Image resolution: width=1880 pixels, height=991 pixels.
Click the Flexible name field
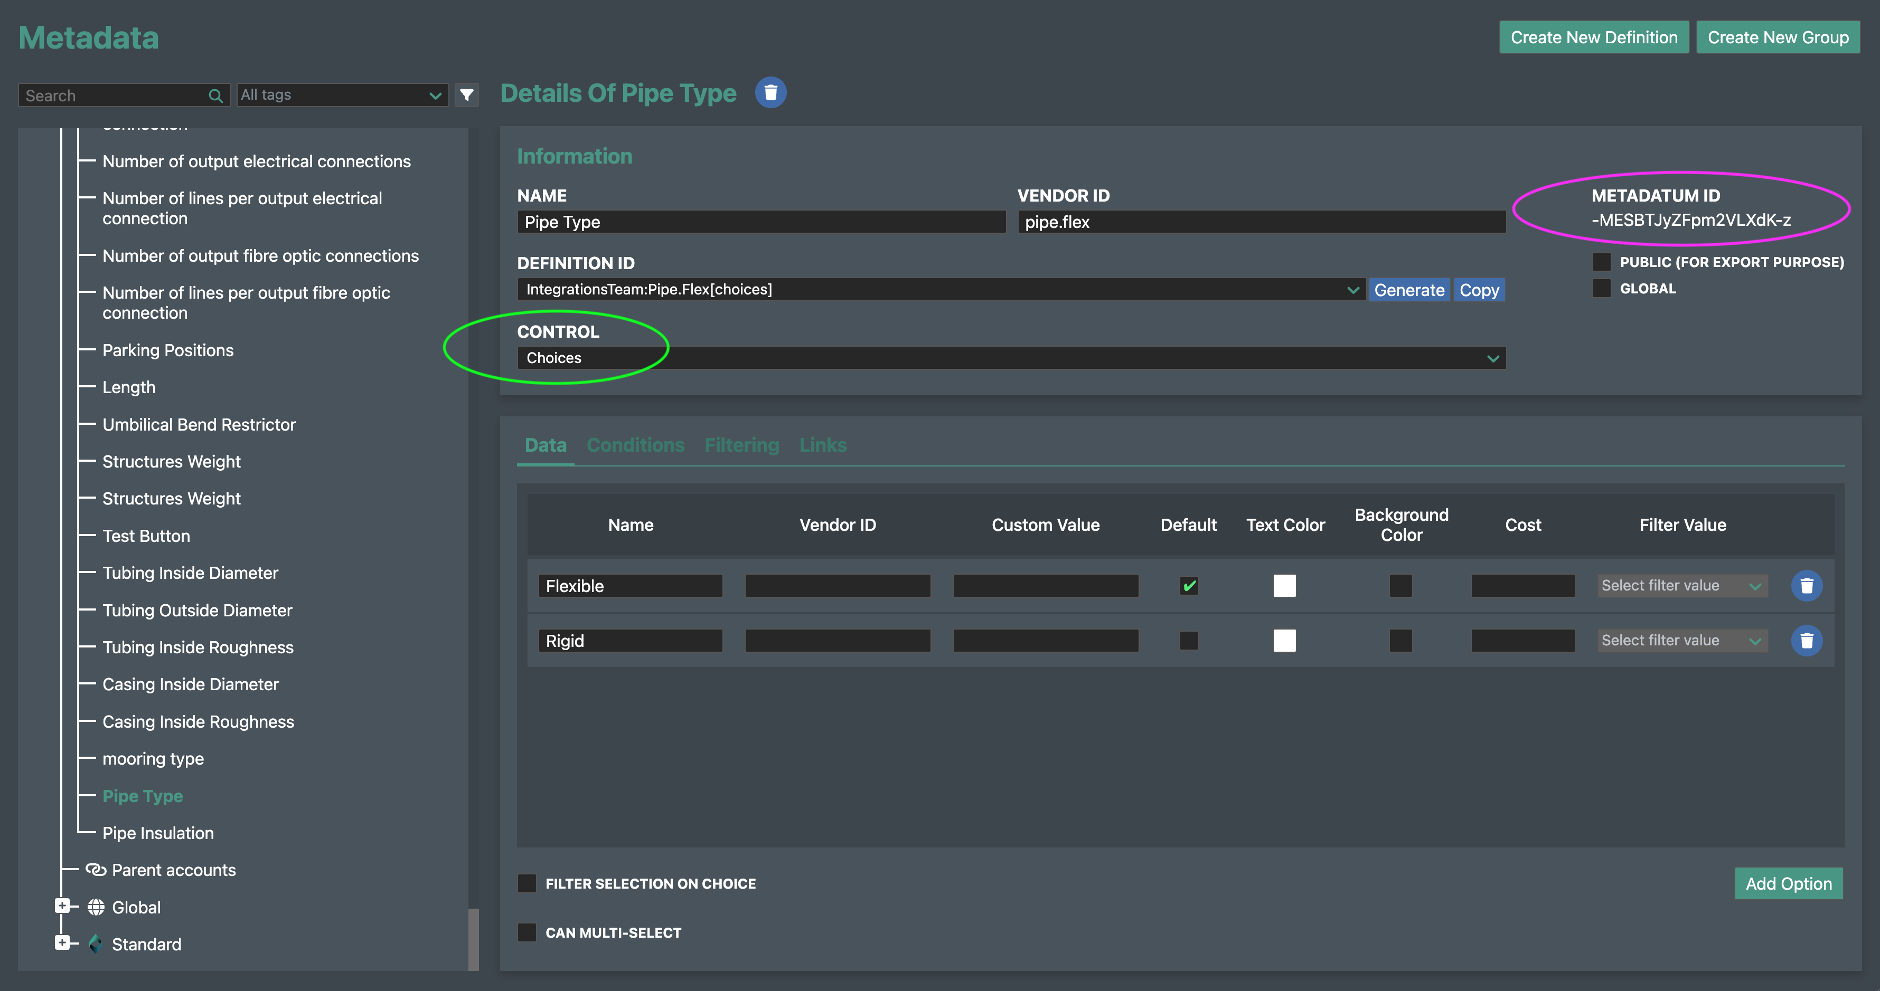[x=630, y=586]
